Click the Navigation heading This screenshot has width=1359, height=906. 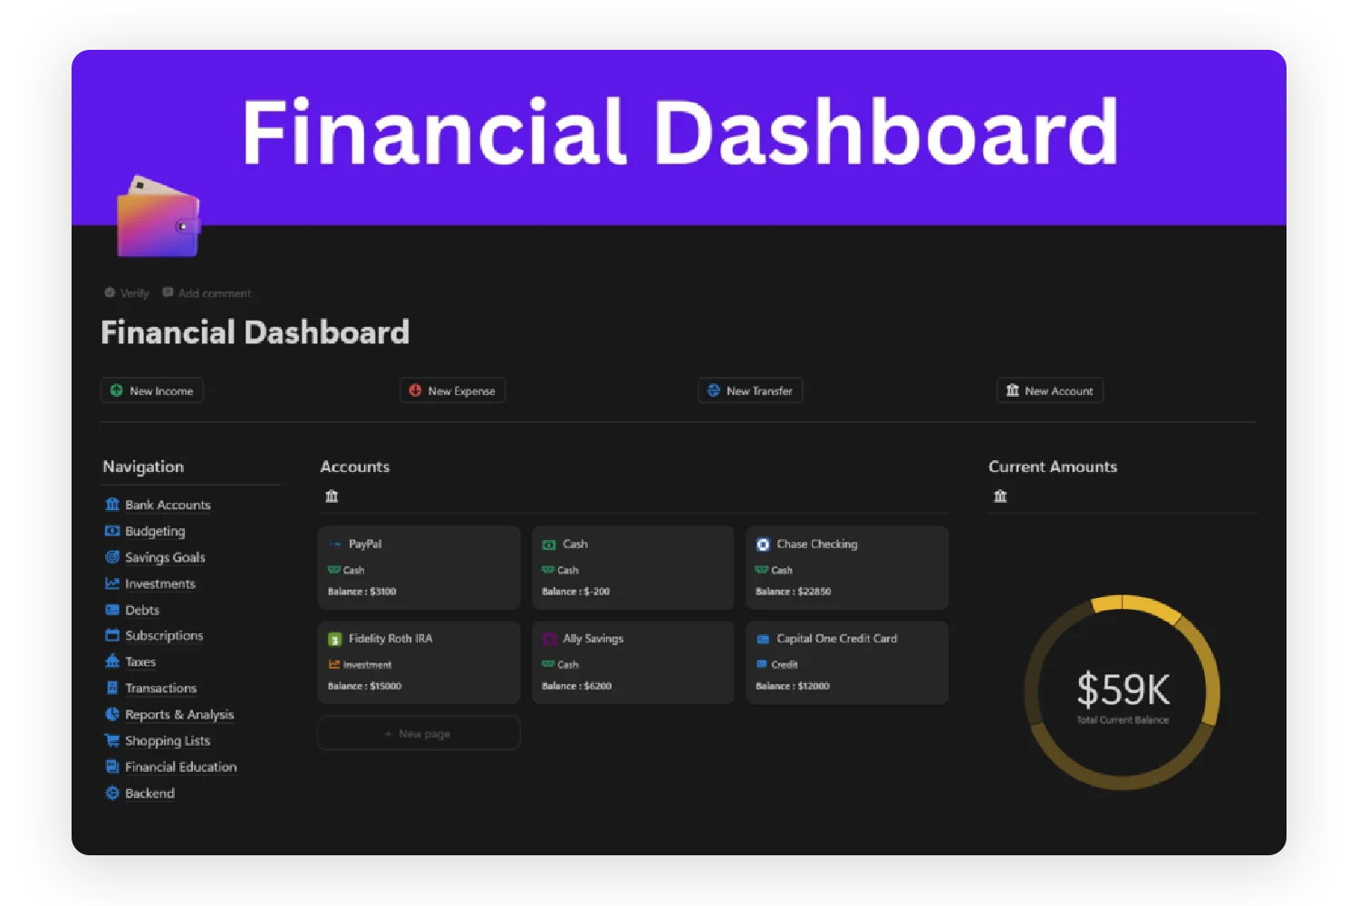coord(143,467)
